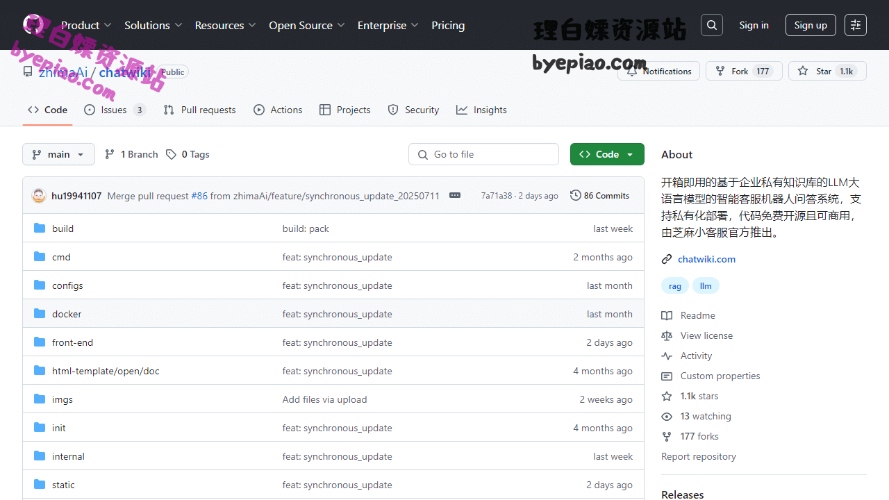Image resolution: width=889 pixels, height=500 pixels.
Task: Click the configs folder icon
Action: pyautogui.click(x=40, y=285)
